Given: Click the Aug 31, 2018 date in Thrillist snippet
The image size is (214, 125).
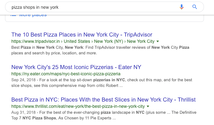Looking at the screenshot, I should 24,112.
